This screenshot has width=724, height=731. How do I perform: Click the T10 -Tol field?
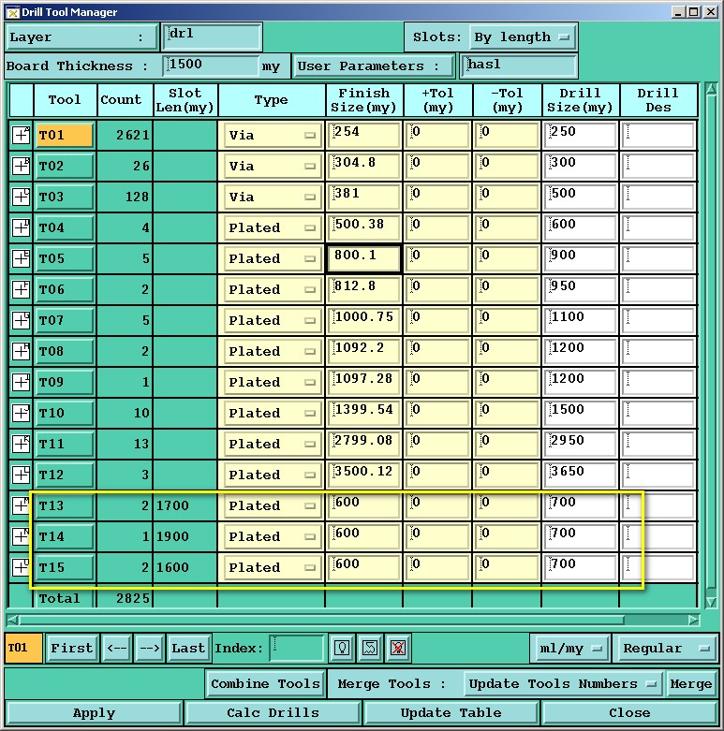(x=507, y=413)
